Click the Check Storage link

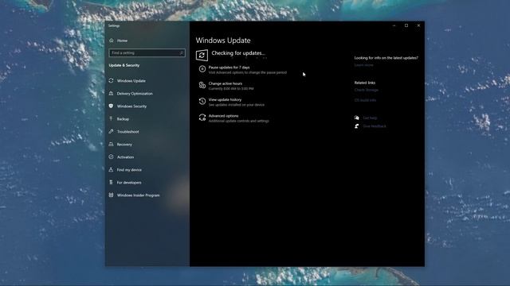(367, 90)
